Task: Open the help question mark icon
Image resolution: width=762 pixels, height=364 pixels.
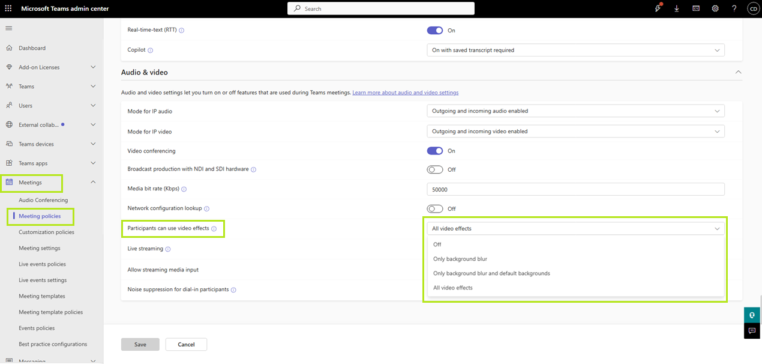Action: coord(734,9)
